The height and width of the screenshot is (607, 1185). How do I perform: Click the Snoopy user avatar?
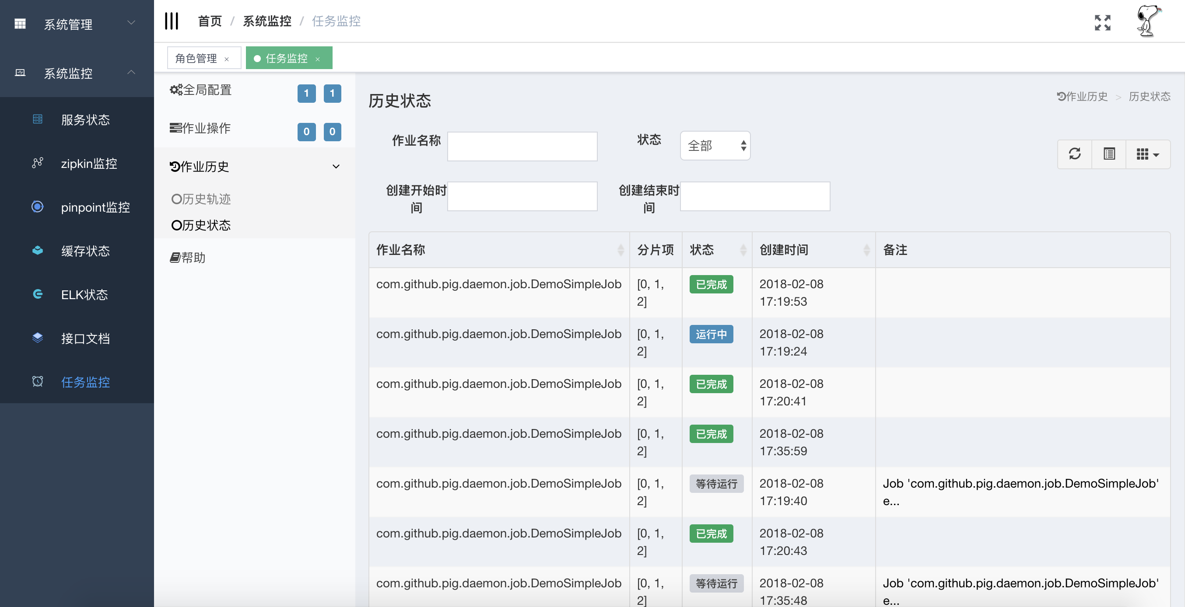pyautogui.click(x=1148, y=21)
